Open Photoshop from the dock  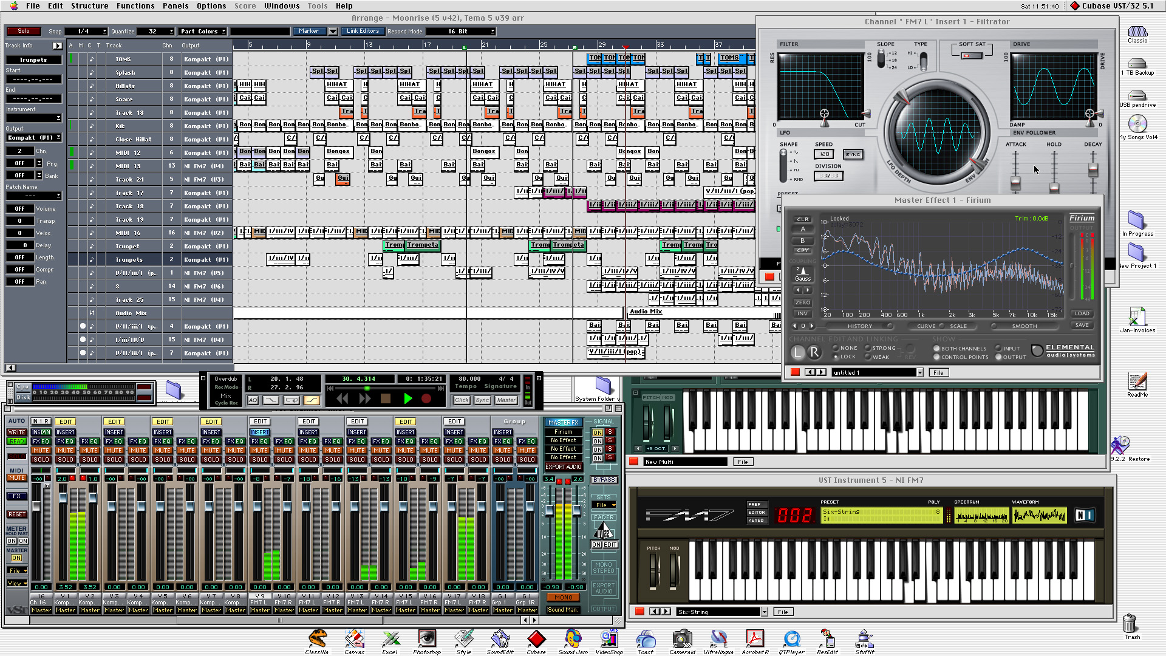click(x=427, y=640)
